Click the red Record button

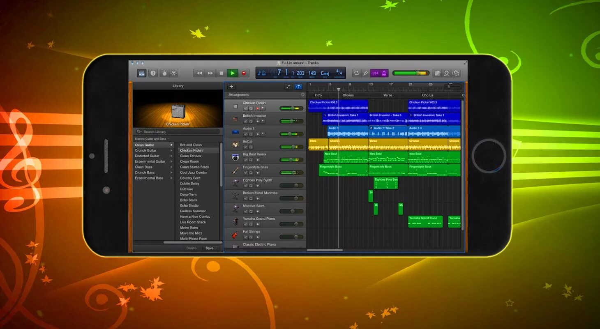244,73
